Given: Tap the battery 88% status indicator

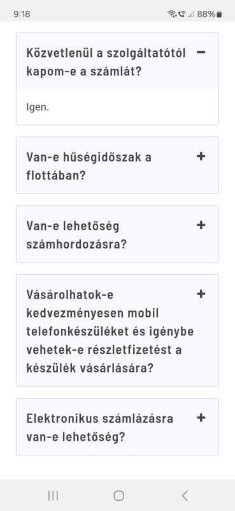Looking at the screenshot, I should coord(210,14).
